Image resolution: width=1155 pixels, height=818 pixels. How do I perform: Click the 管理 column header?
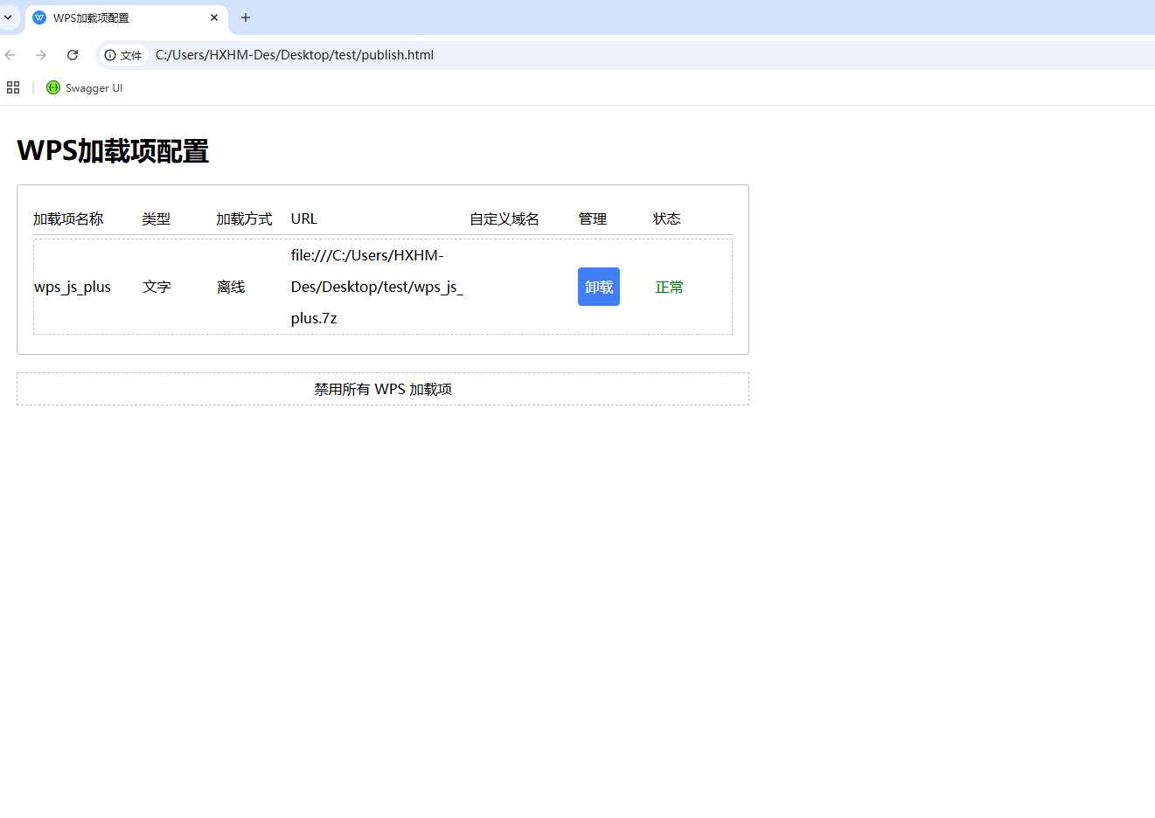coord(593,218)
